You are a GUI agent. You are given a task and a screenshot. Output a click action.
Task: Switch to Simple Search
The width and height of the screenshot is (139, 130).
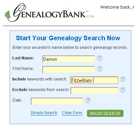(x=44, y=113)
